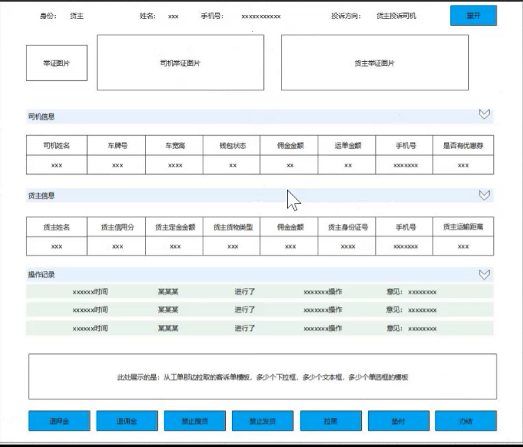Screen dimensions: 523x447
Task: Click 佣金金额 header in driver table
Action: pos(289,145)
